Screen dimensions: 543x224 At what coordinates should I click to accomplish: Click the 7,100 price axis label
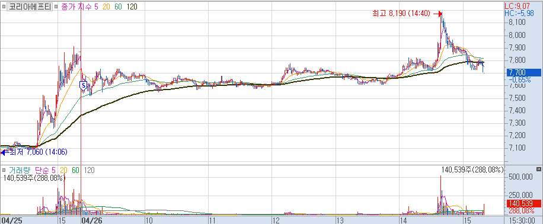(x=518, y=148)
